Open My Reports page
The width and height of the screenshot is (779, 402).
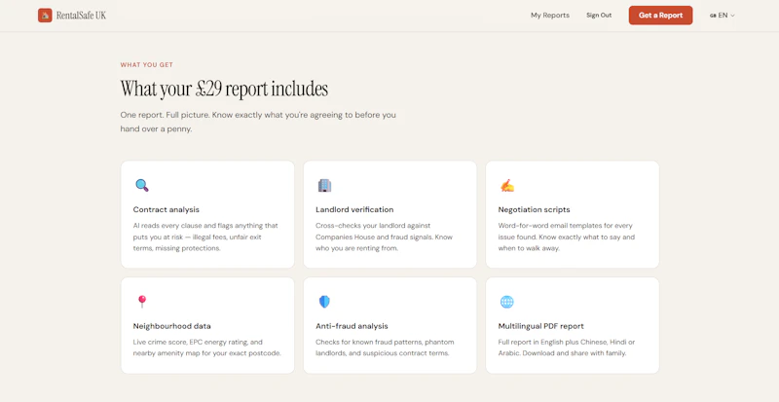(x=550, y=16)
